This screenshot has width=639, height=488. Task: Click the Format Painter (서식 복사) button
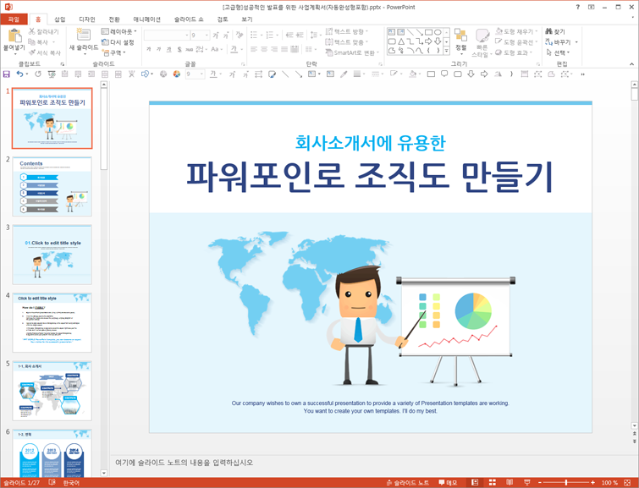(44, 52)
